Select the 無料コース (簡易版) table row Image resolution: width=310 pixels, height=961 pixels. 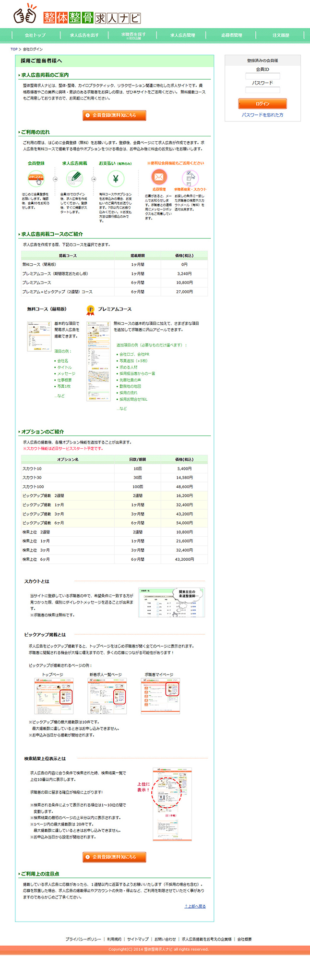114,265
